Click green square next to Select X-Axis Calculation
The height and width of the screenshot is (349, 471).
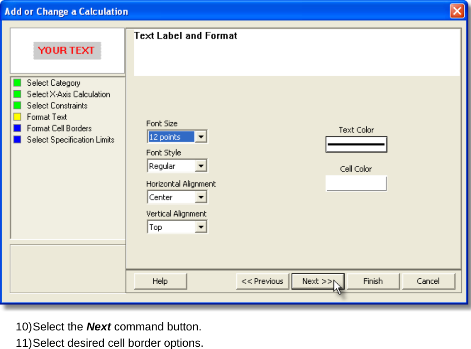tap(17, 94)
